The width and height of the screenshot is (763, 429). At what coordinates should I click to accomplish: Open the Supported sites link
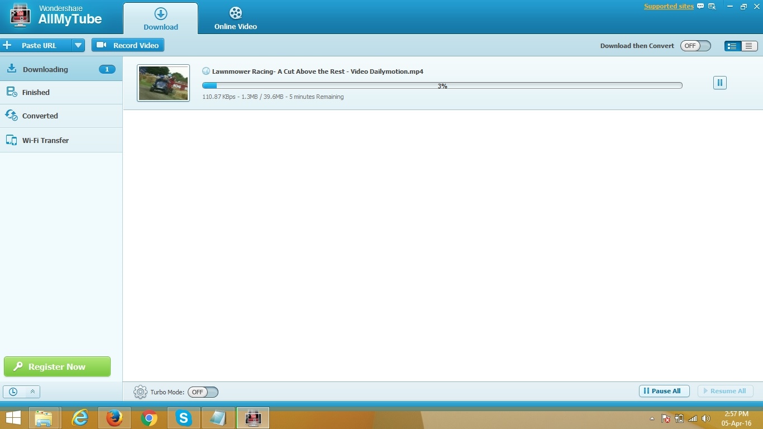pyautogui.click(x=669, y=7)
